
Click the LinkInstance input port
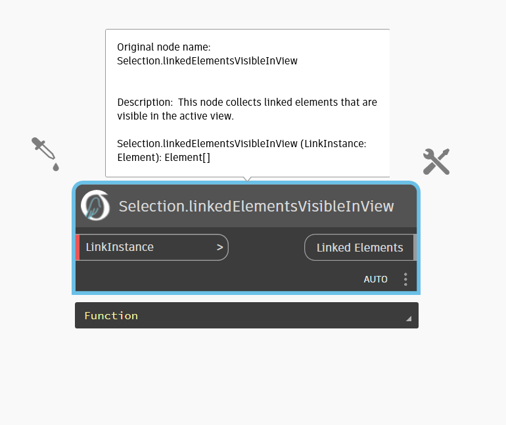tap(152, 248)
